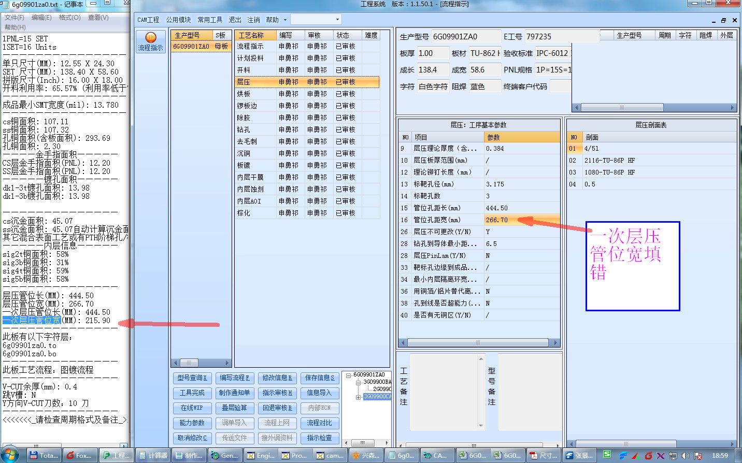Open the cam... taskbar item

pyautogui.click(x=330, y=455)
